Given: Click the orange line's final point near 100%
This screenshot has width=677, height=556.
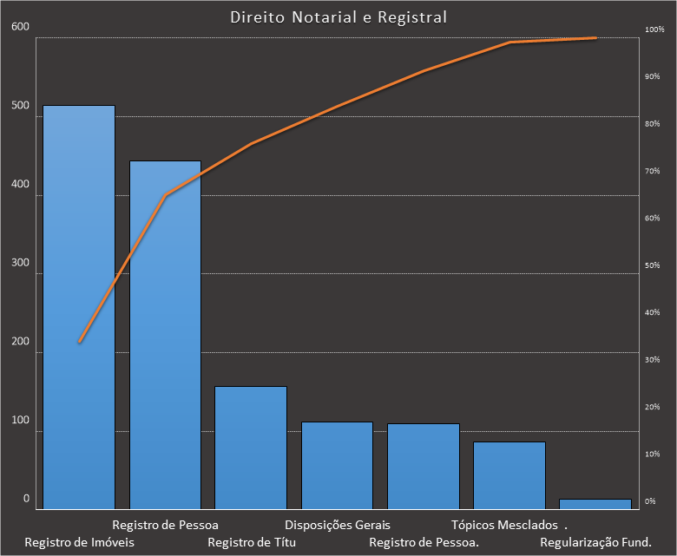Looking at the screenshot, I should [x=595, y=38].
